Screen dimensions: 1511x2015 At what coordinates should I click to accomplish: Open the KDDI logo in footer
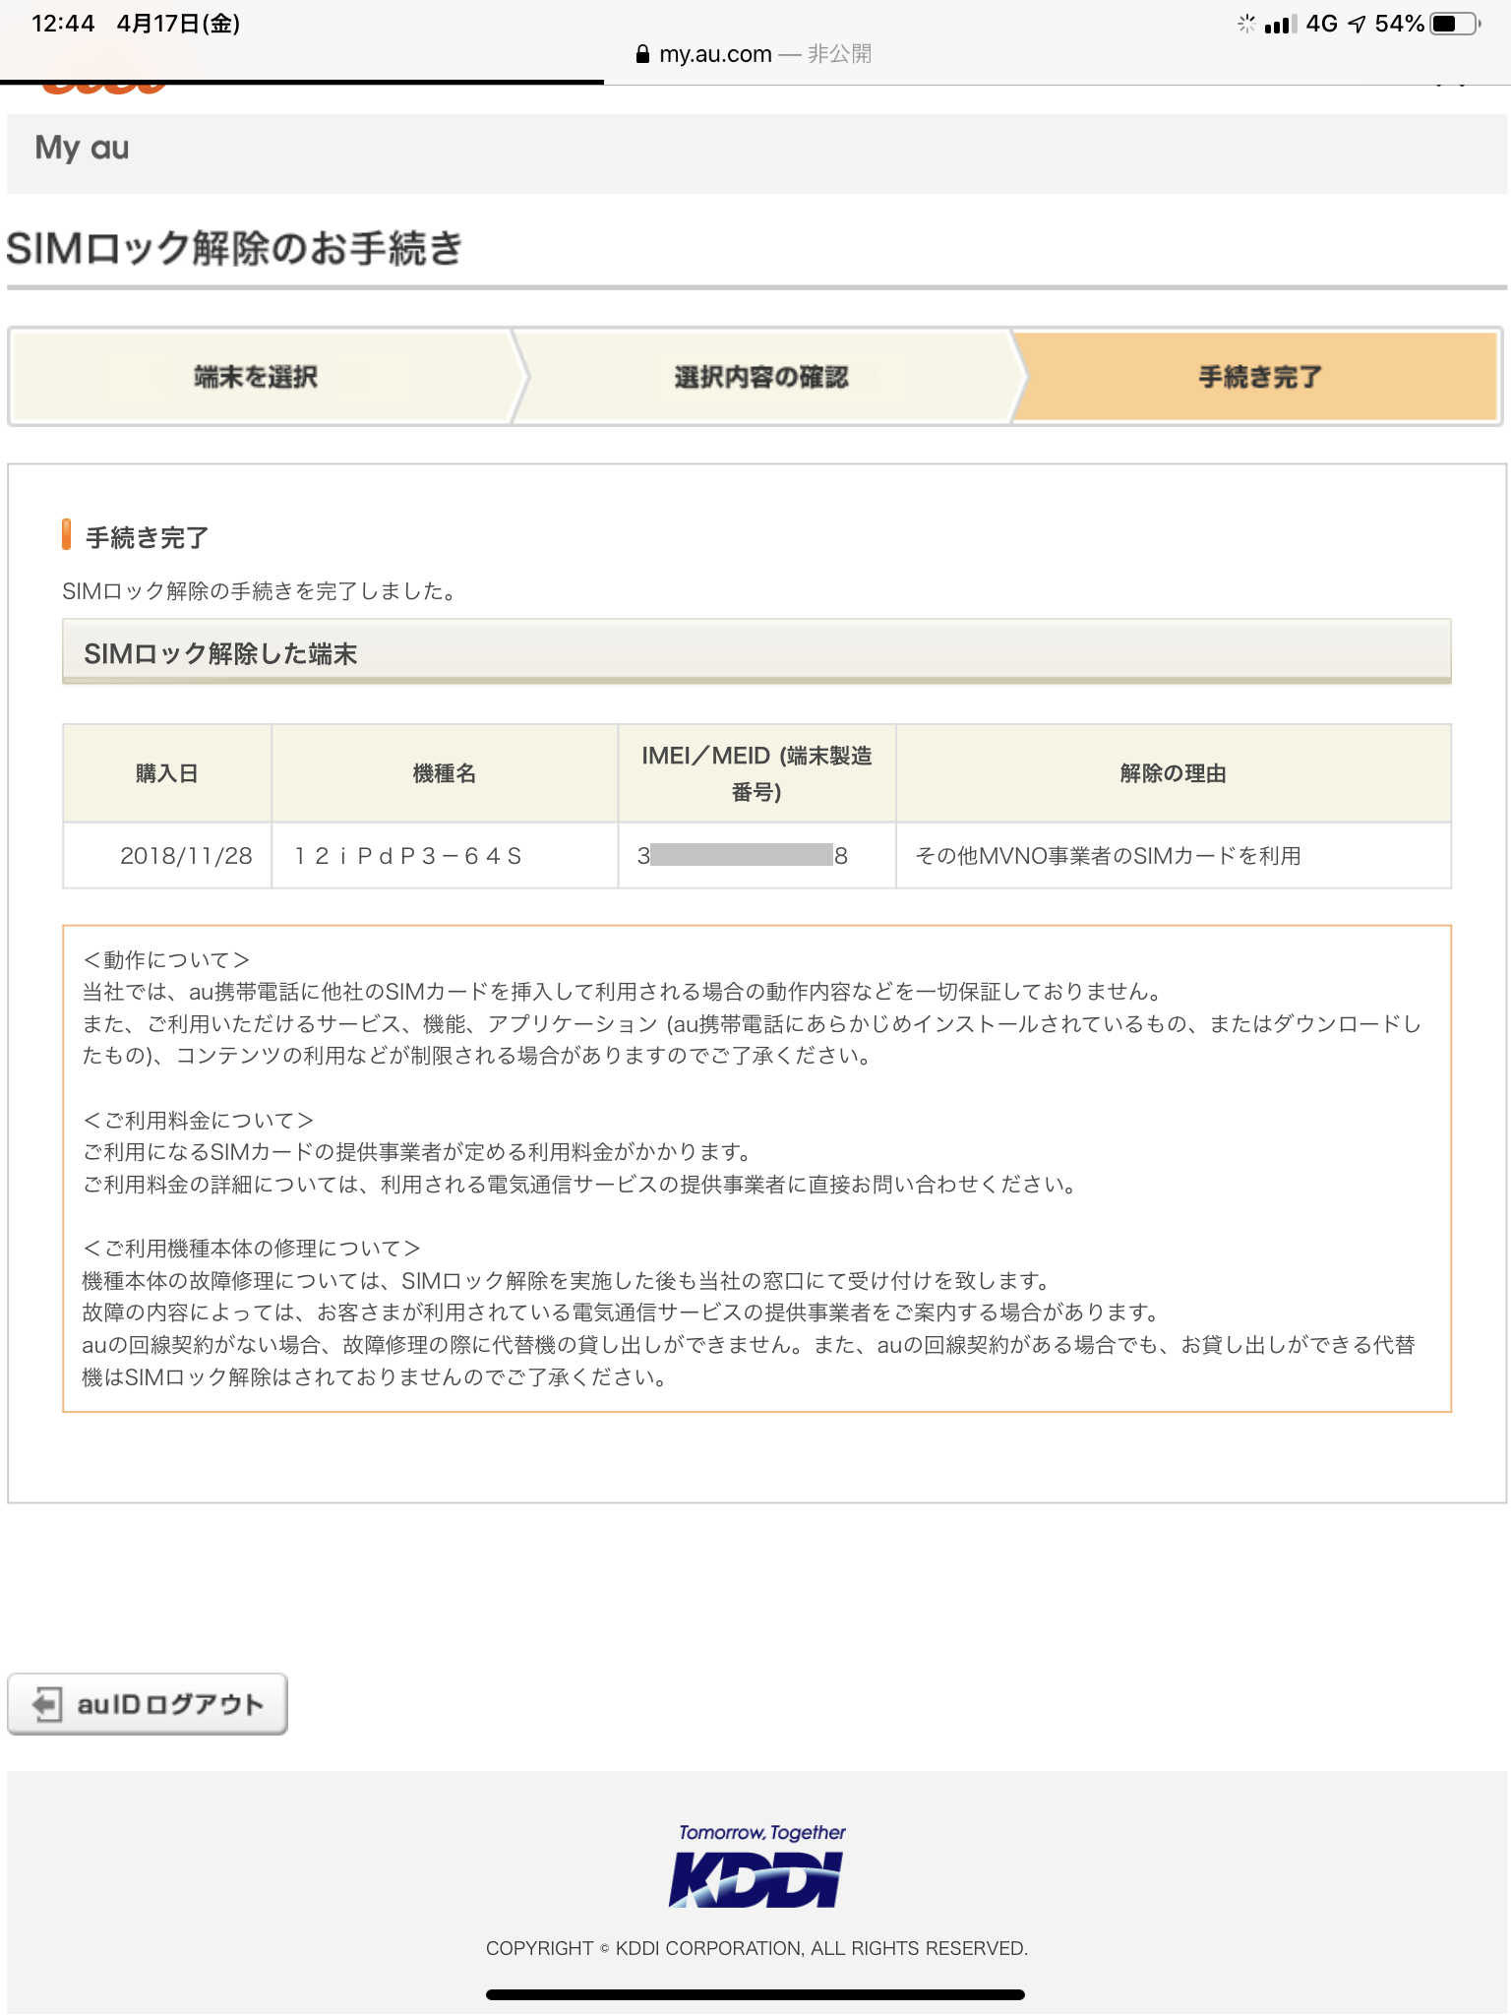point(756,1880)
